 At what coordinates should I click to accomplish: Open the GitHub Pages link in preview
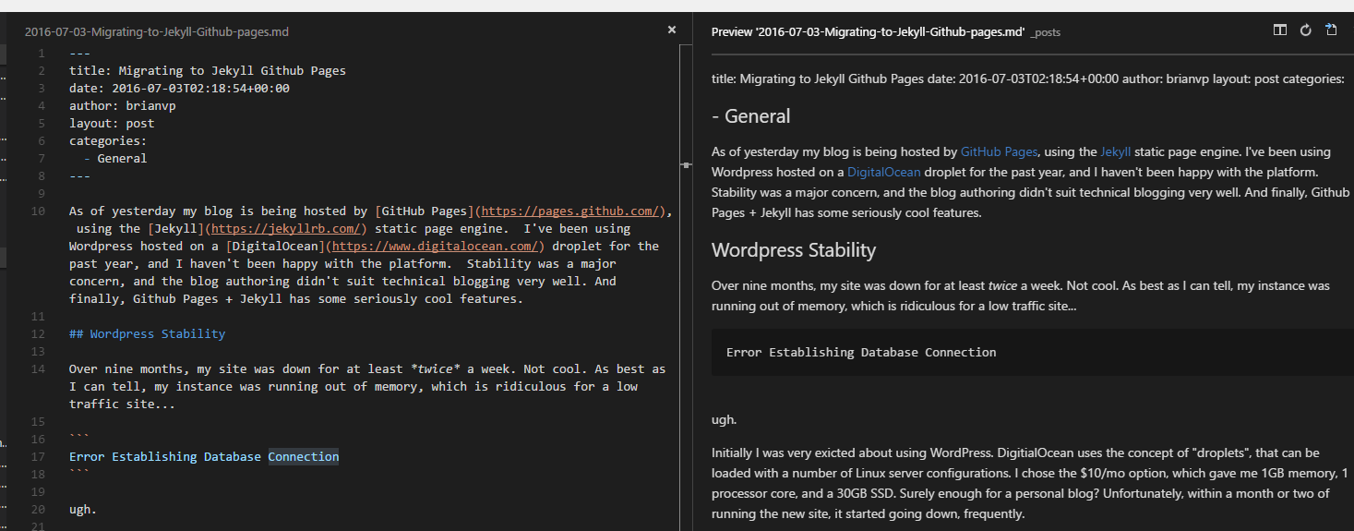coord(1000,151)
